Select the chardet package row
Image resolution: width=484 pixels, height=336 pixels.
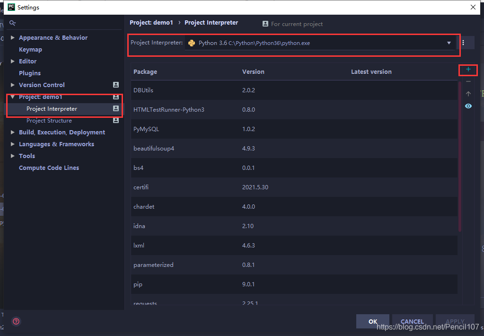[x=294, y=207]
